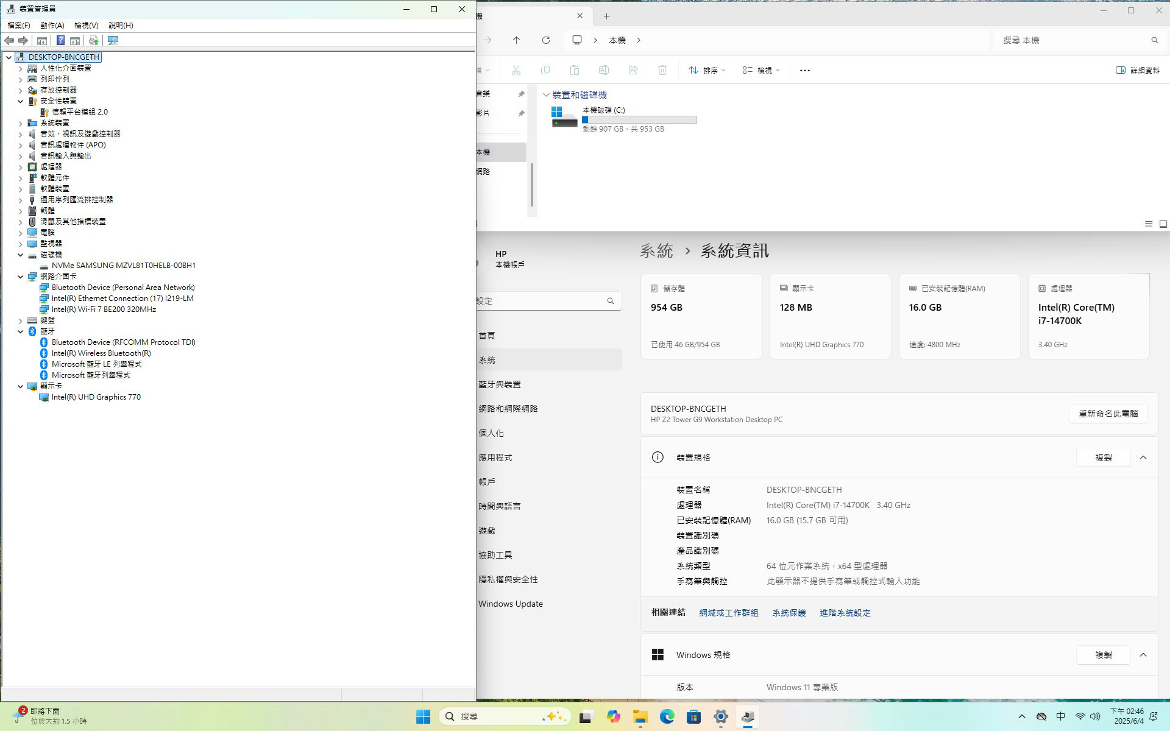
Task: Select 藍牙與裝置 in Settings sidebar
Action: (x=499, y=384)
